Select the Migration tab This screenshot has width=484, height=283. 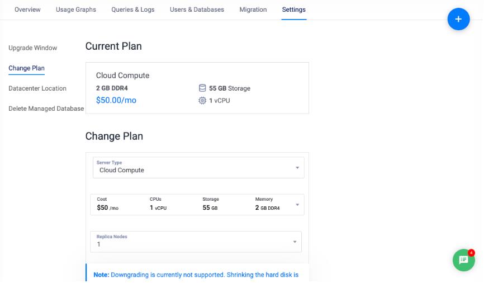(x=253, y=10)
